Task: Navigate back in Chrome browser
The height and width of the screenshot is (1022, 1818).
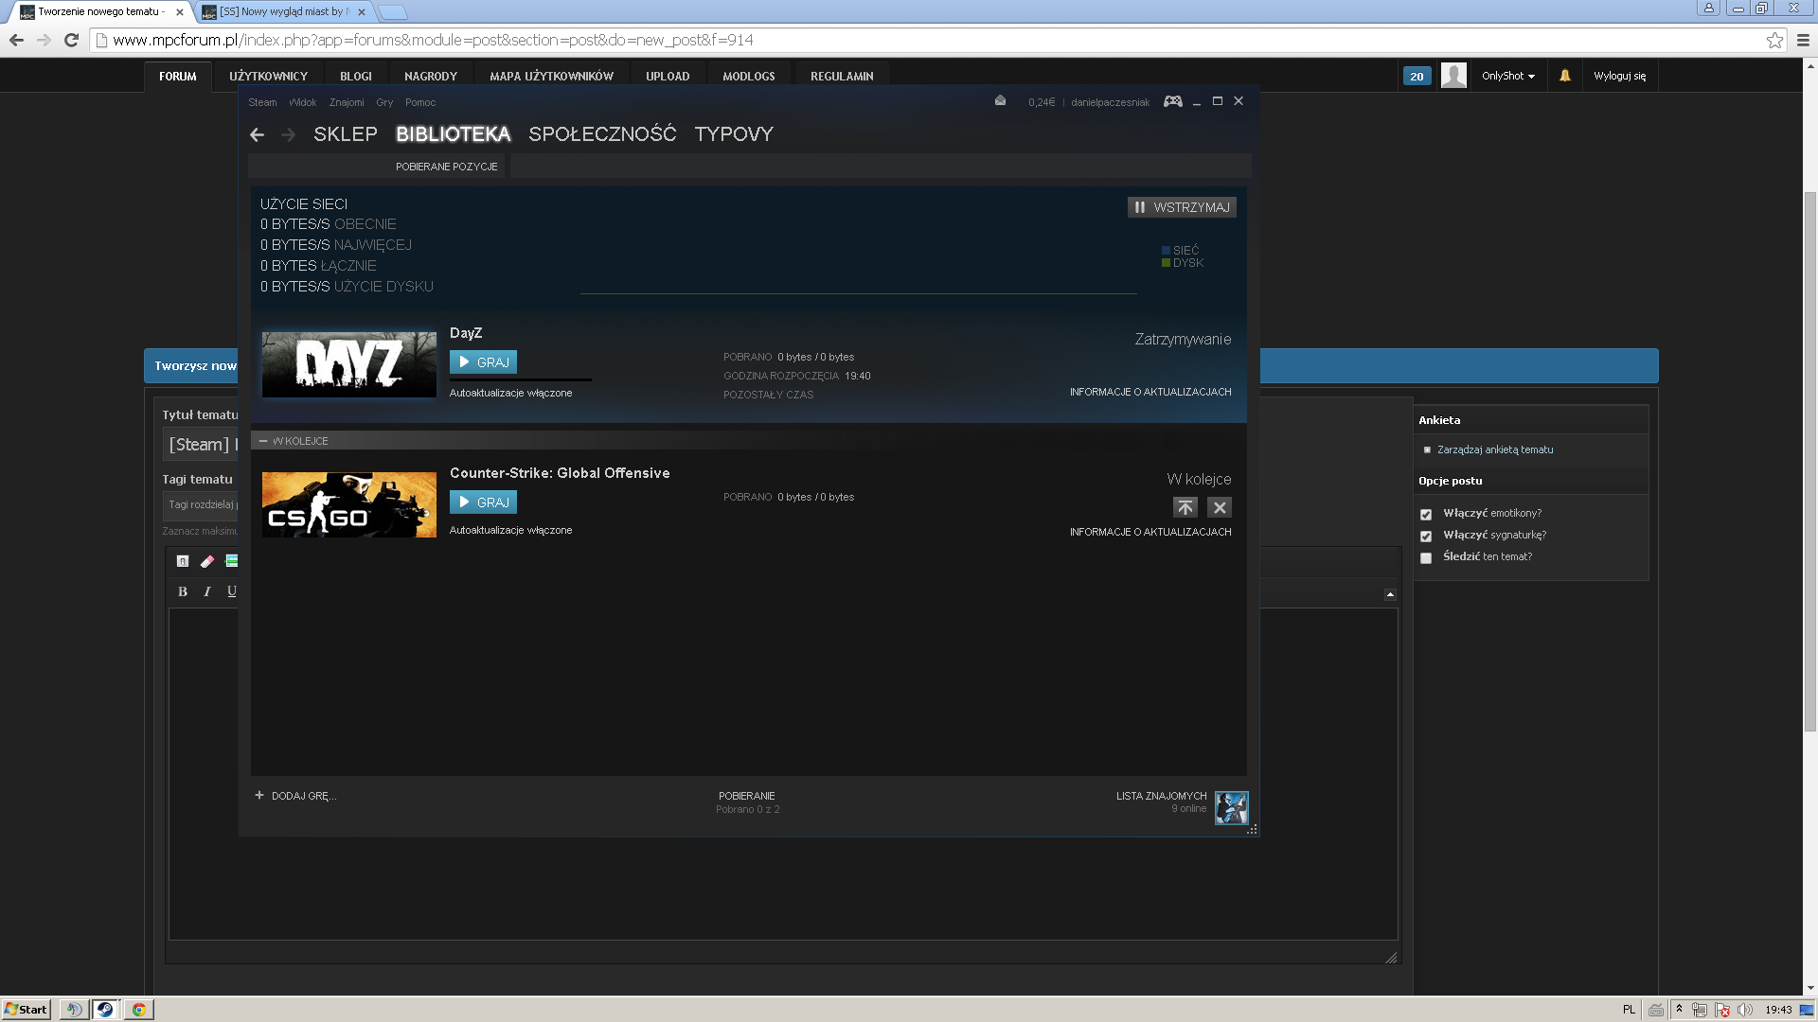Action: [x=16, y=40]
